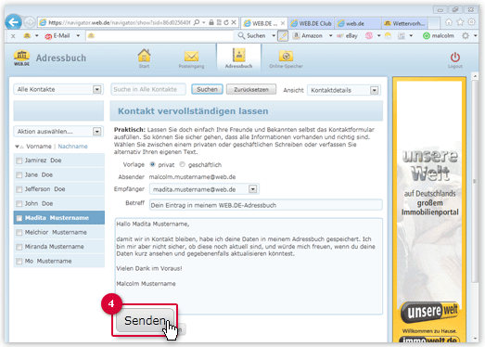The height and width of the screenshot is (347, 485).
Task: Click the yellow smiley toolbar icon
Action: [x=388, y=36]
